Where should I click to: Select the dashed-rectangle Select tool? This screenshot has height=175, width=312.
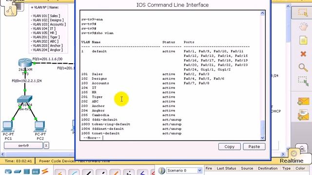pyautogui.click(x=303, y=13)
